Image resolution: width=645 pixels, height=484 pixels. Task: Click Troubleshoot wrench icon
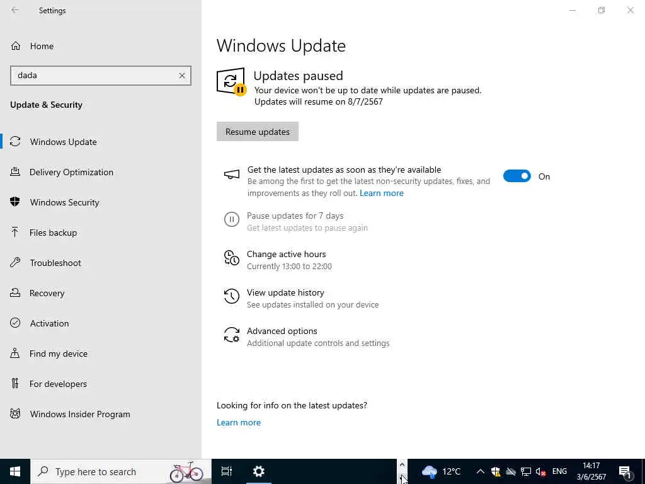click(x=15, y=263)
